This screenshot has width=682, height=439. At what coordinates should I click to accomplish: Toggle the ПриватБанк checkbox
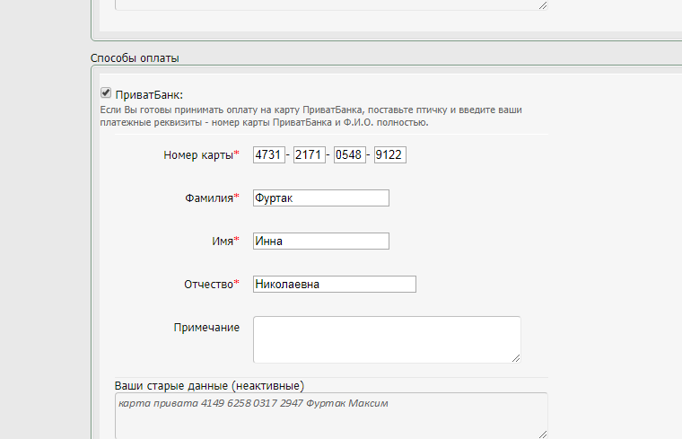(106, 92)
